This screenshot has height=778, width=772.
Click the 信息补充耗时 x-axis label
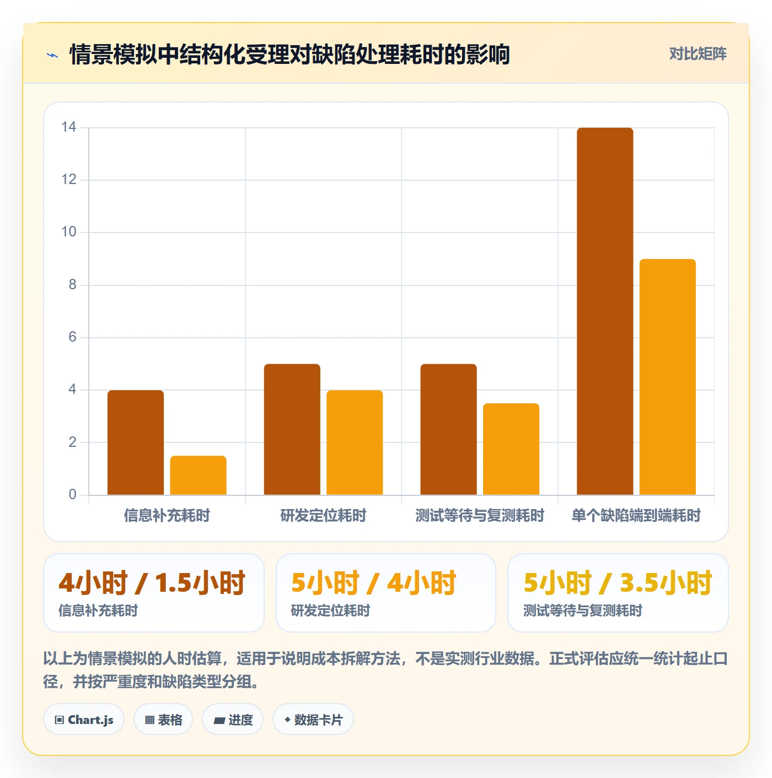click(x=167, y=516)
